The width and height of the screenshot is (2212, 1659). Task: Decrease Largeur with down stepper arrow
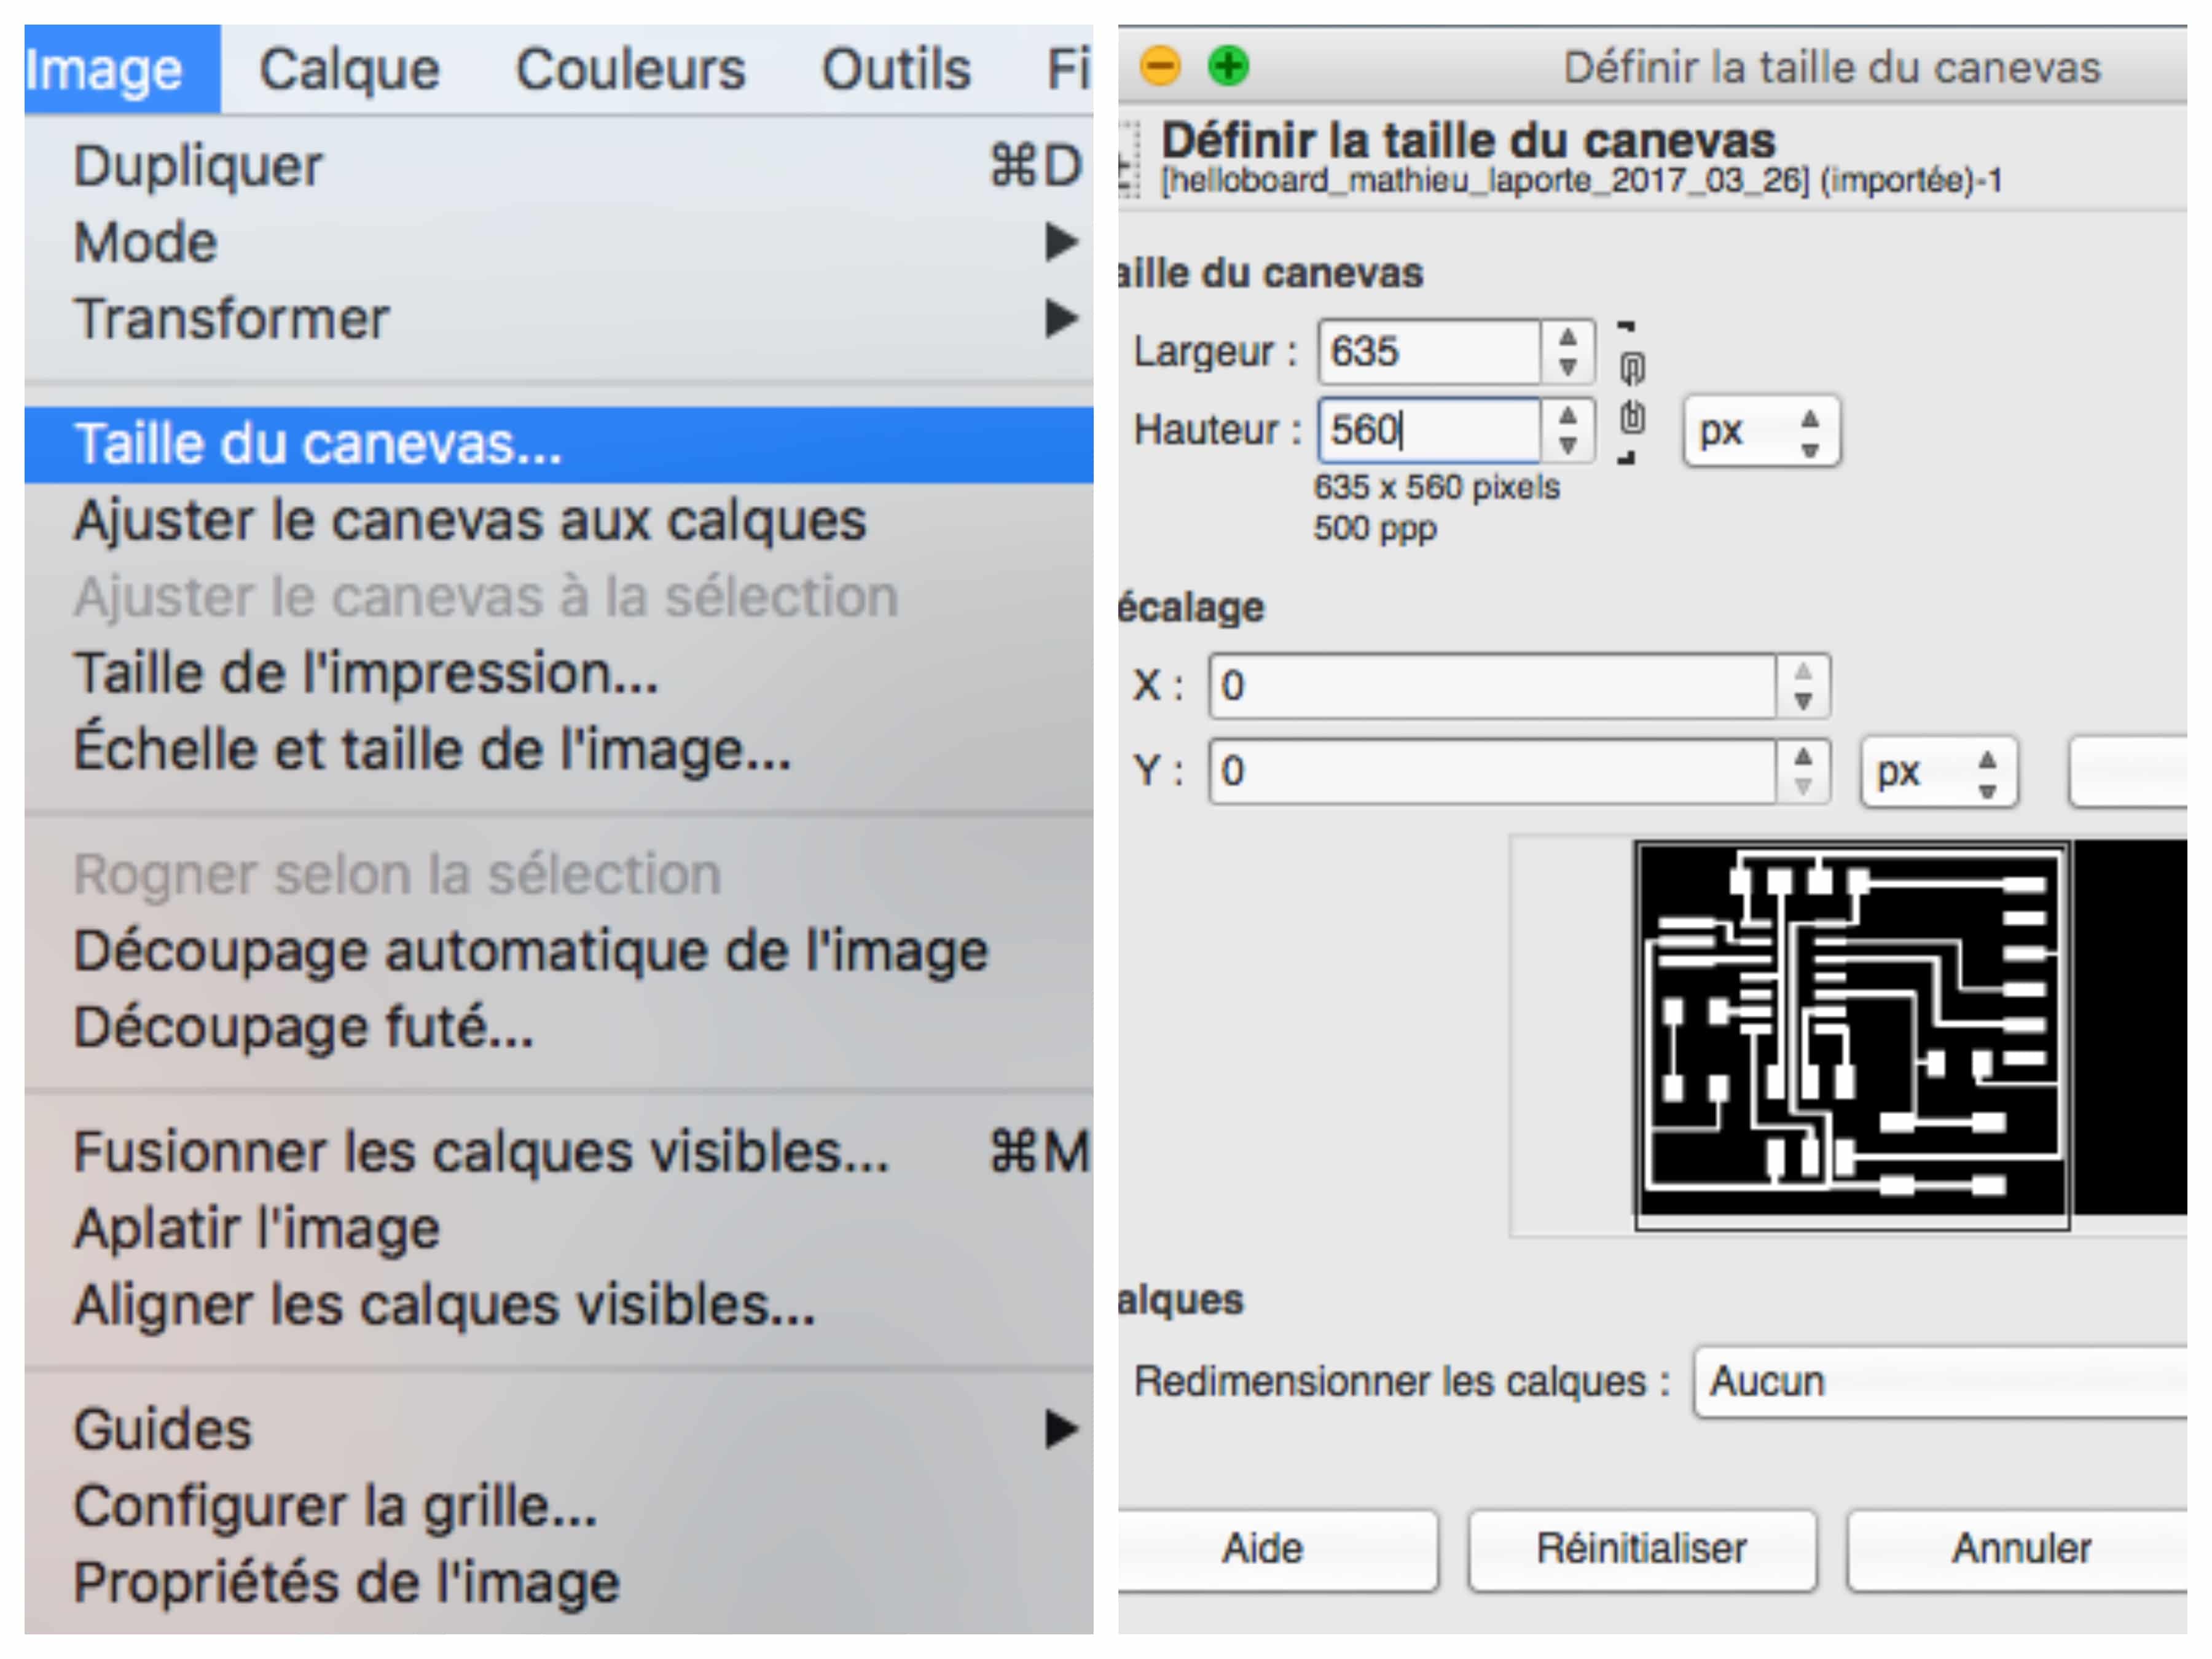point(1568,368)
